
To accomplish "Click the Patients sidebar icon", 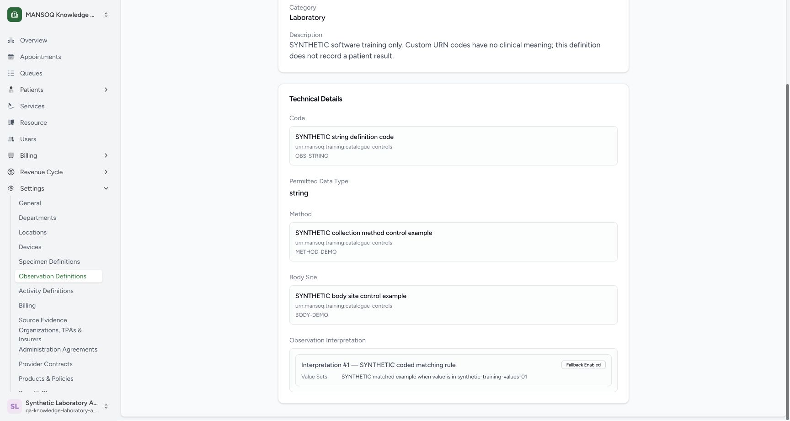I will (11, 90).
